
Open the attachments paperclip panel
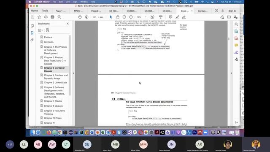(32, 40)
